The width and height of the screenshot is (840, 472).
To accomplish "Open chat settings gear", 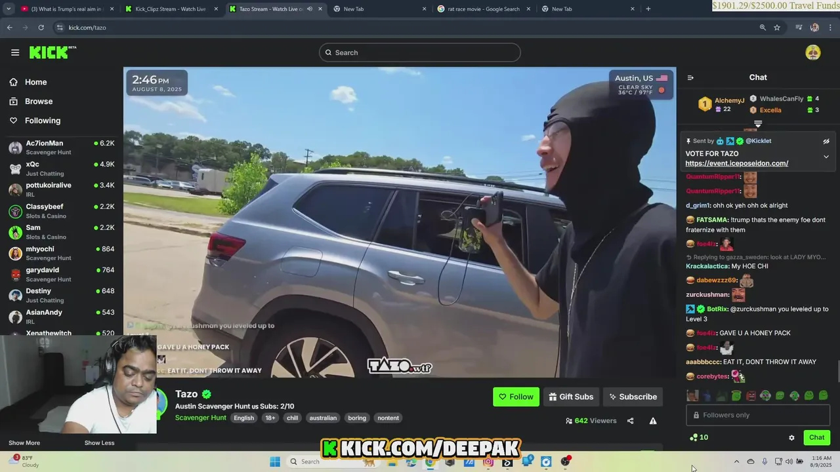I will 791,437.
